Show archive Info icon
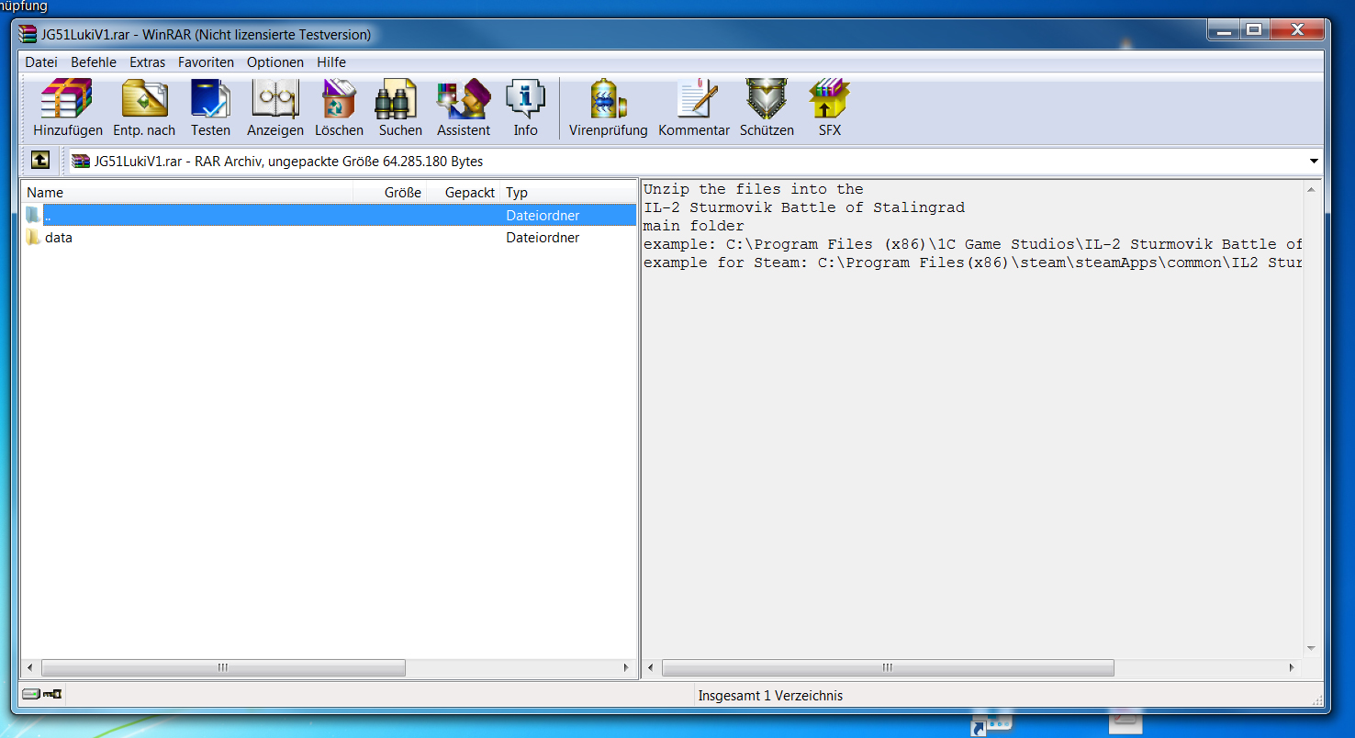1355x738 pixels. [526, 108]
